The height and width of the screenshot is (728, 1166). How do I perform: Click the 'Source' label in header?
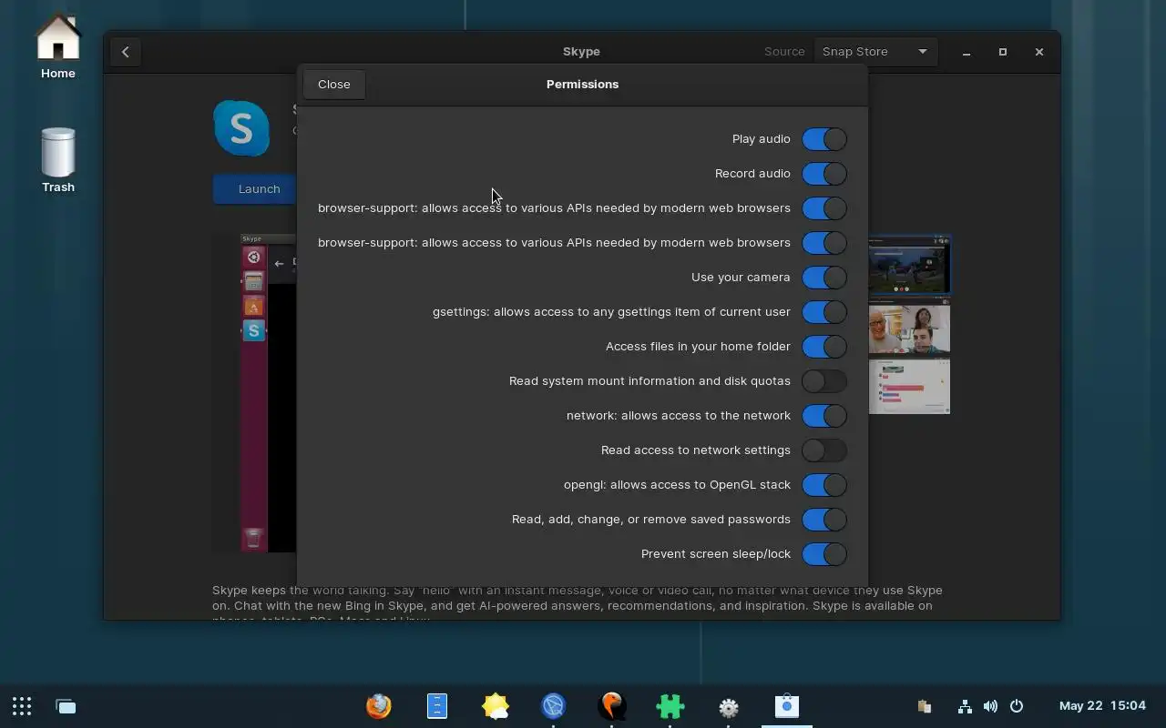click(x=784, y=52)
